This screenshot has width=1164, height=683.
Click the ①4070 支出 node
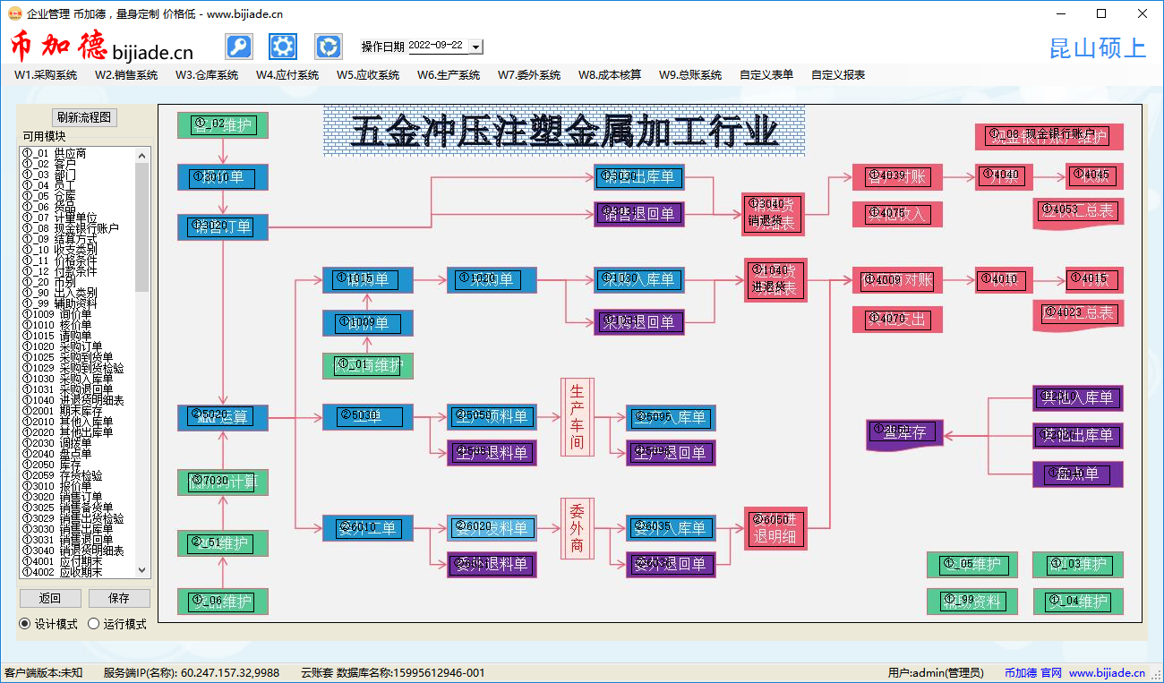click(x=897, y=319)
